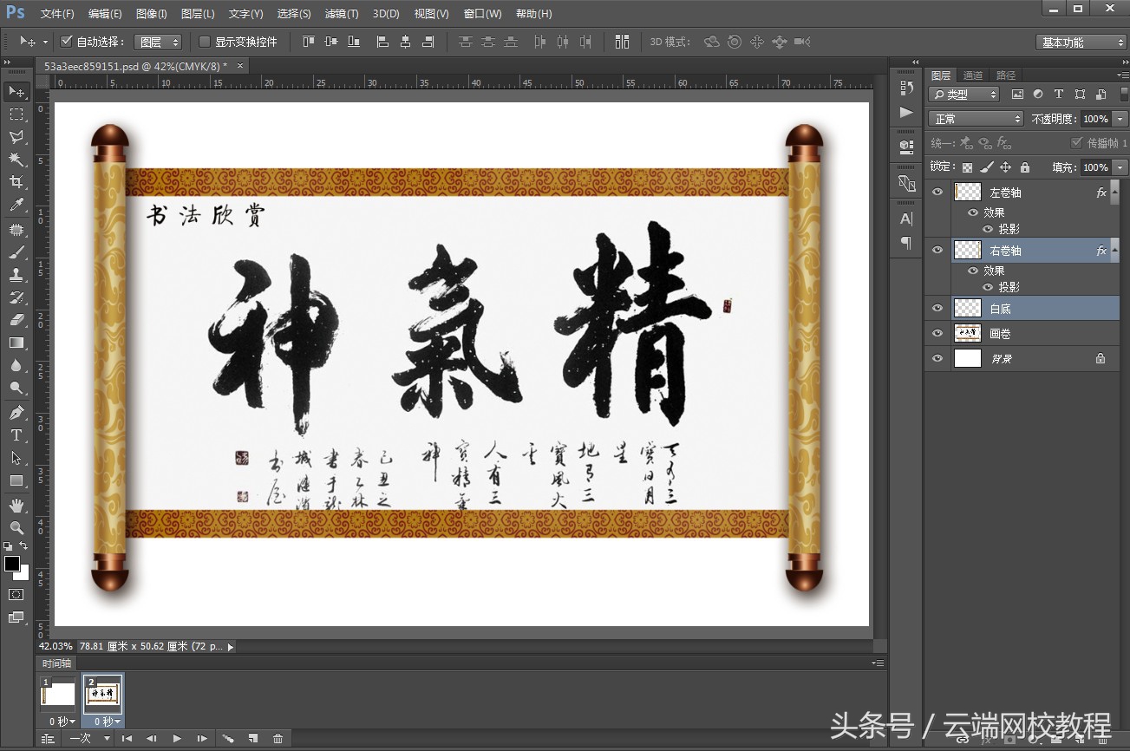This screenshot has width=1130, height=751.
Task: Select frame 1 in the timeline
Action: (x=58, y=694)
